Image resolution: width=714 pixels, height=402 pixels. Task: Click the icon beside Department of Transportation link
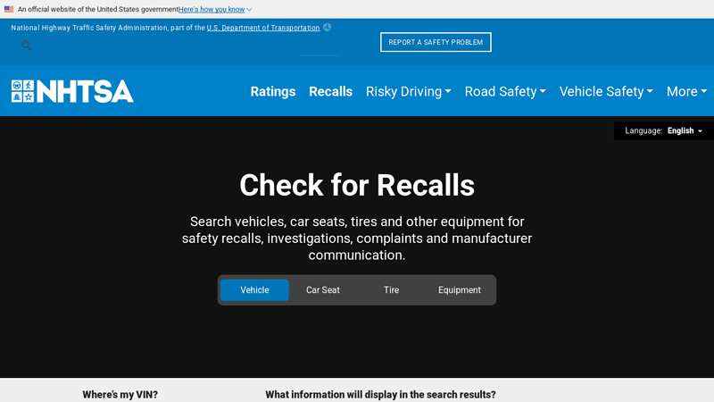(327, 28)
